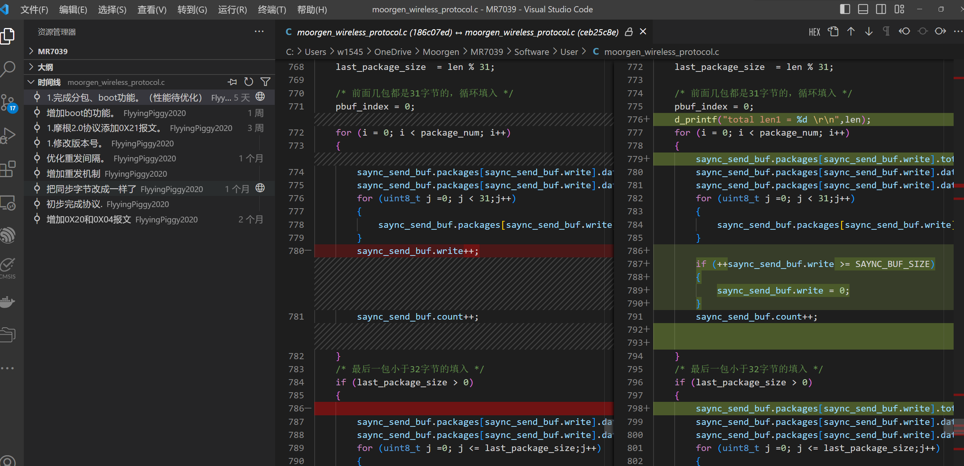
Task: Click the read-only lock icon on tab
Action: [x=629, y=32]
